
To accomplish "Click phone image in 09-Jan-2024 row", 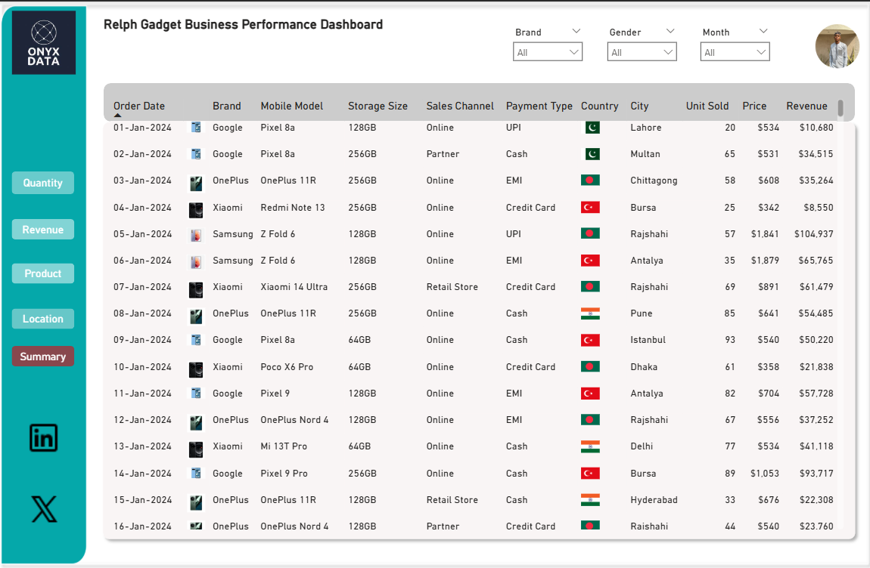I will click(196, 340).
